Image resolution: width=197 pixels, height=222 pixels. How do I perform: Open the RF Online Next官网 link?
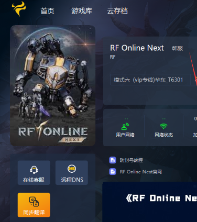point(141,172)
